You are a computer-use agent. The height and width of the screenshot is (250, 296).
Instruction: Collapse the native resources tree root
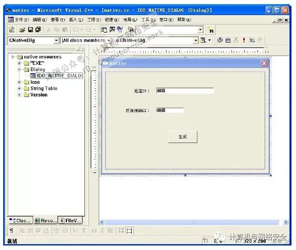point(12,57)
